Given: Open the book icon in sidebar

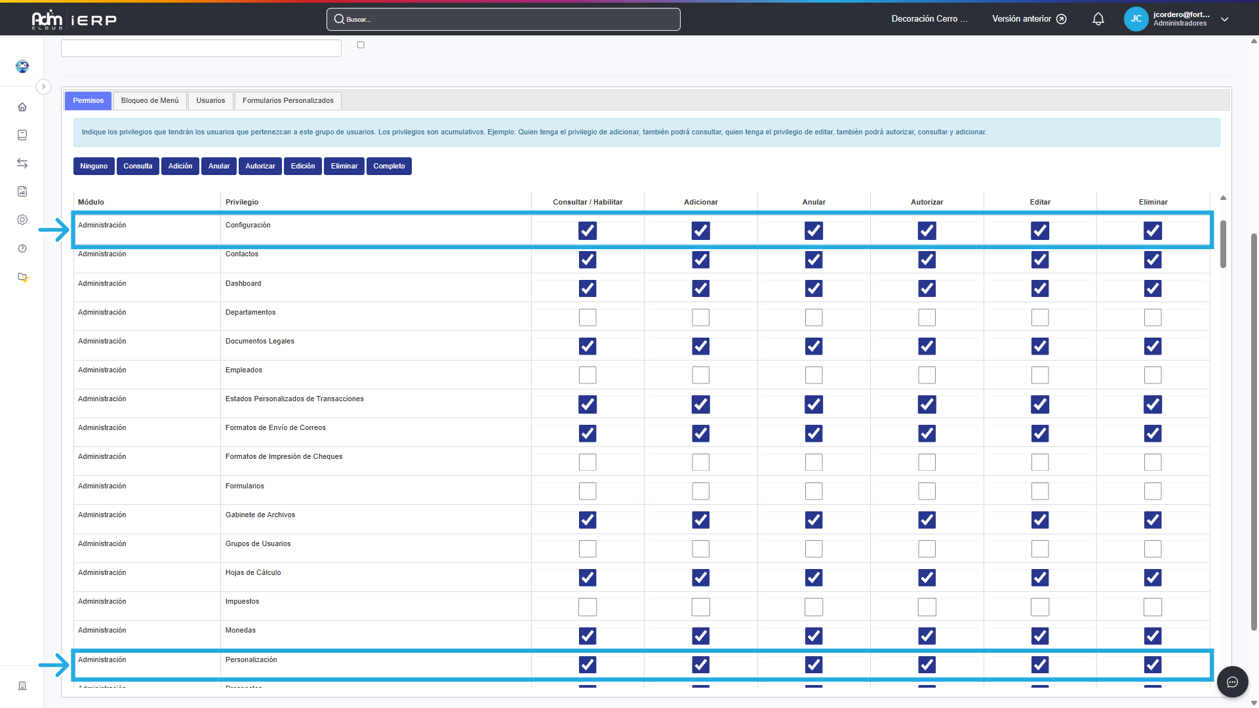Looking at the screenshot, I should pos(22,135).
